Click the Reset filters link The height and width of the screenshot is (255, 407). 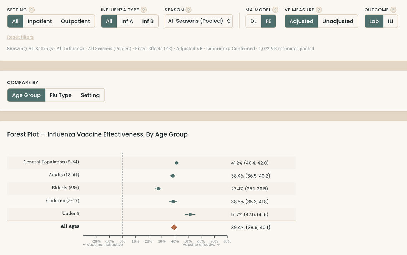(x=20, y=37)
